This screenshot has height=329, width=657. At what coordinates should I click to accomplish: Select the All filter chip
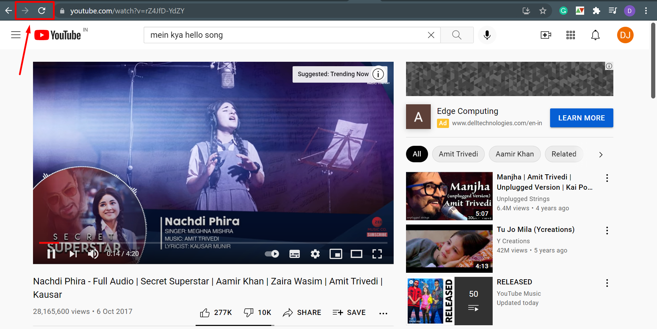(x=417, y=154)
